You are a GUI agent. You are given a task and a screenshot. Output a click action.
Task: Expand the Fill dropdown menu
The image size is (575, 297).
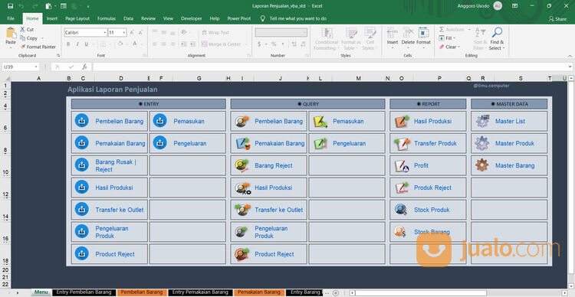pos(454,38)
